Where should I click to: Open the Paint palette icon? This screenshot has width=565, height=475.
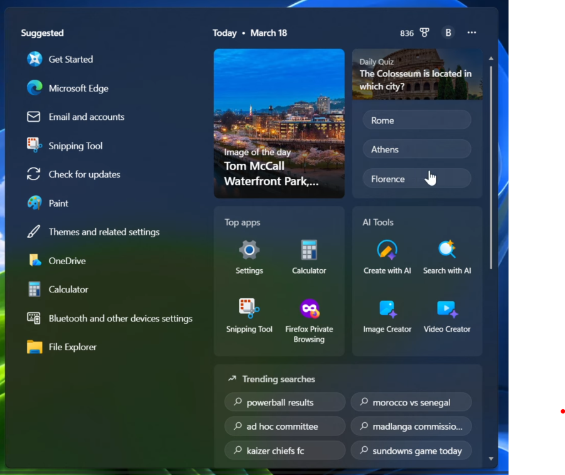[x=35, y=203]
